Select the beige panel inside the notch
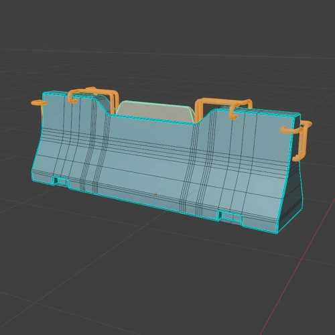 155,111
